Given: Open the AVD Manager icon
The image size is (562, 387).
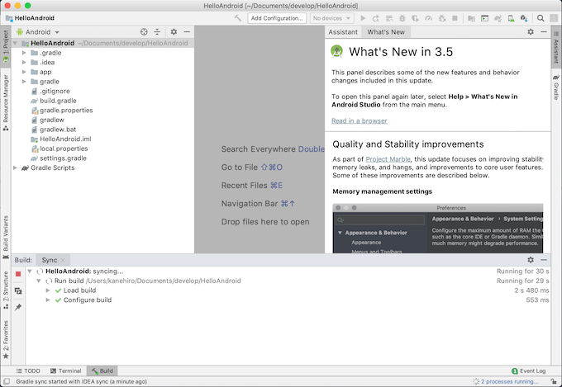Looking at the screenshot, I should pyautogui.click(x=511, y=18).
